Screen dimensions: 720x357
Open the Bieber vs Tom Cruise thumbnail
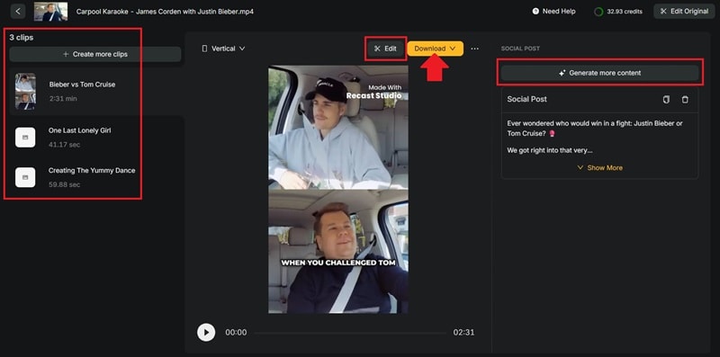[25, 92]
